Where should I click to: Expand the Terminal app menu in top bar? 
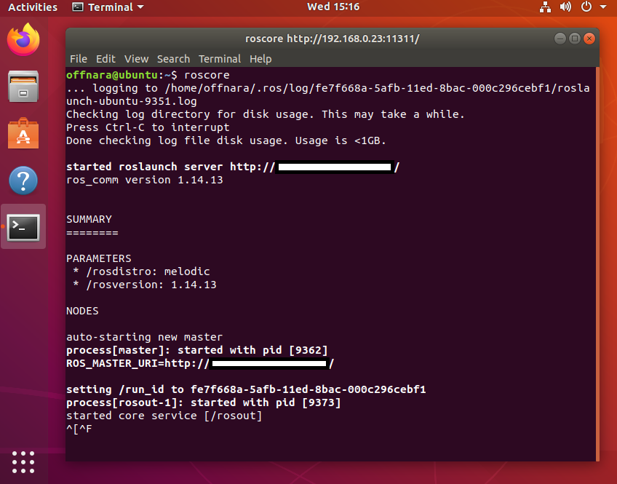click(x=108, y=7)
